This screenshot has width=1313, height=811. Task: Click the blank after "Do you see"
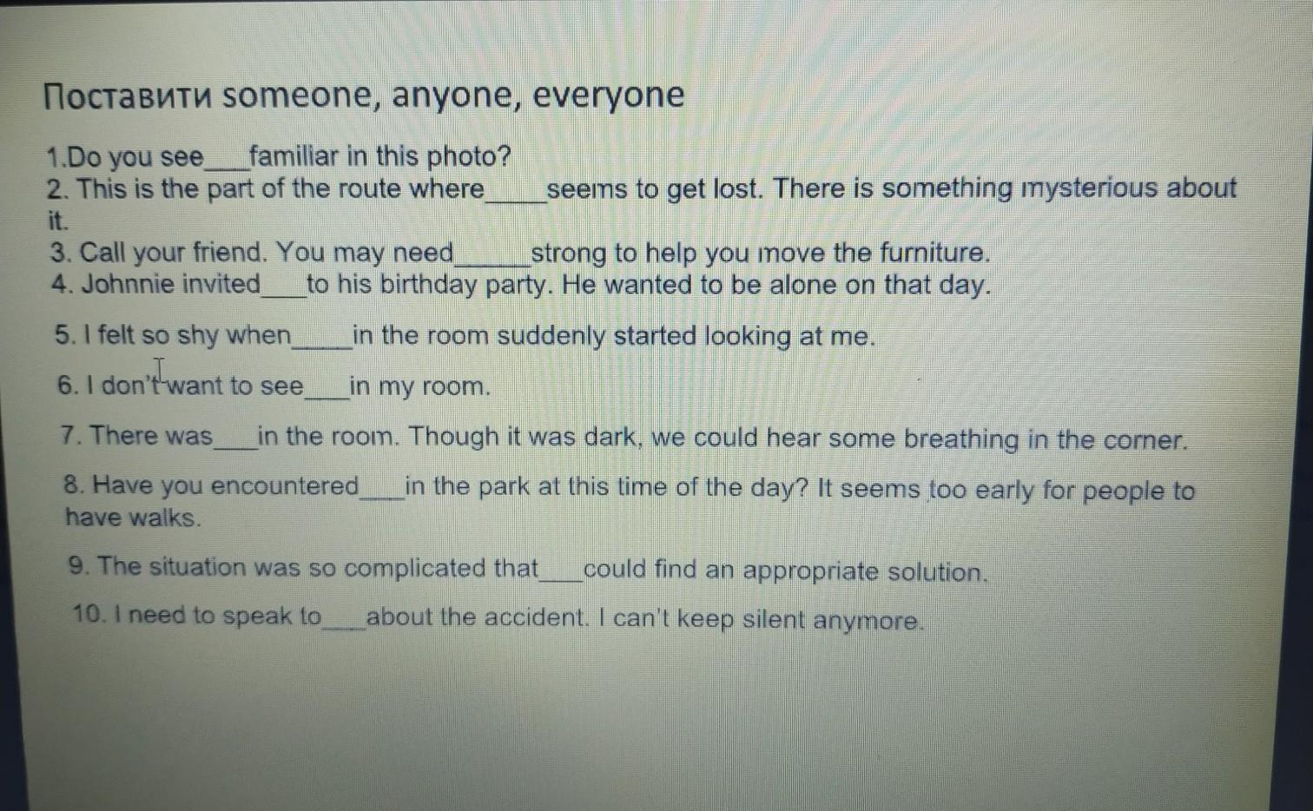click(226, 160)
